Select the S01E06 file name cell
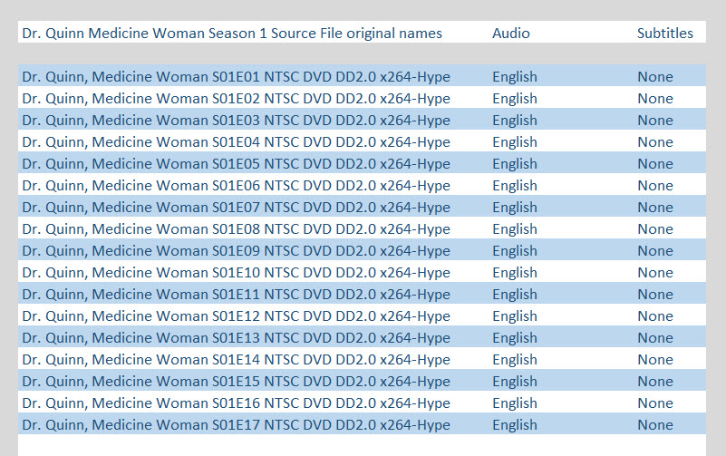726x456 pixels. [x=237, y=186]
